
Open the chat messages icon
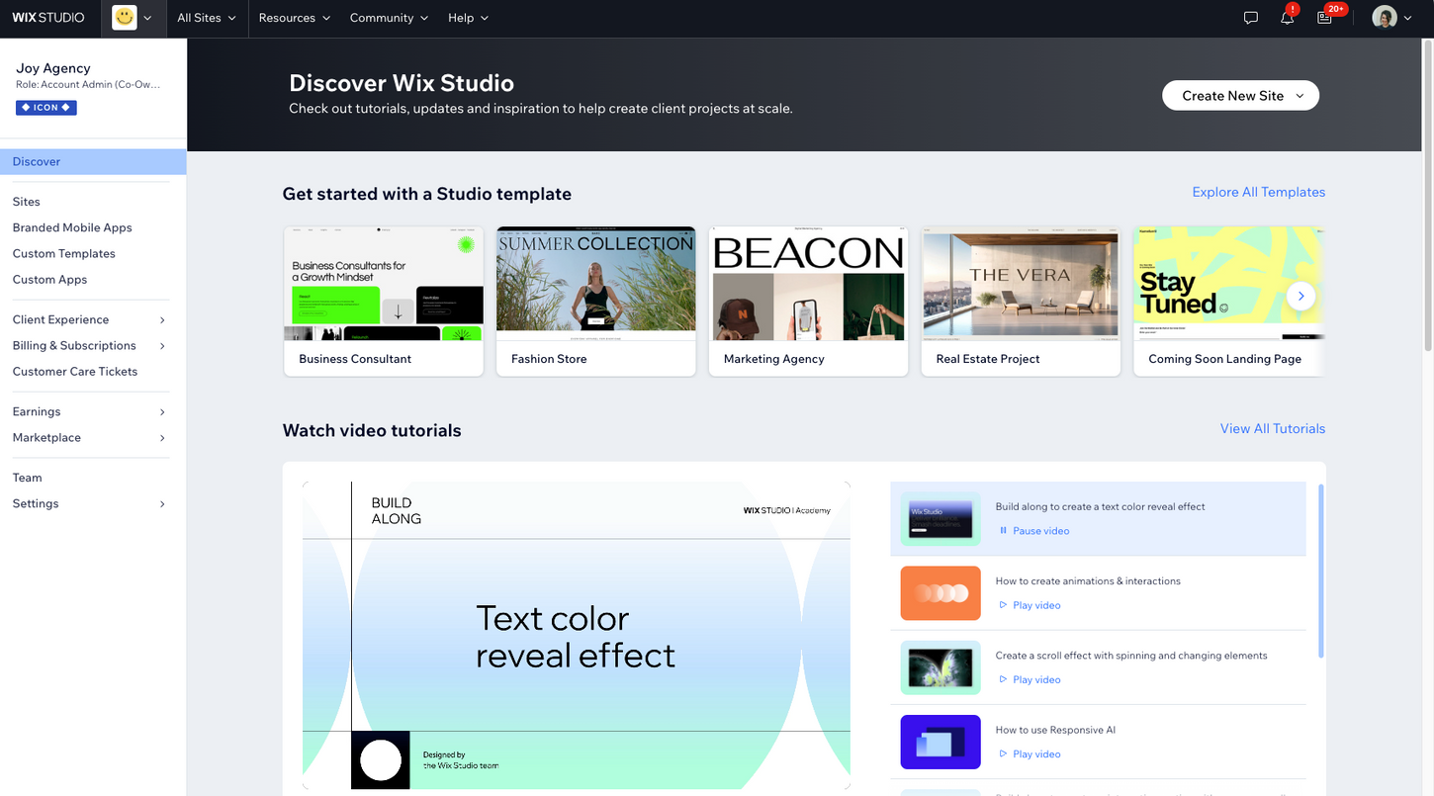(x=1251, y=18)
